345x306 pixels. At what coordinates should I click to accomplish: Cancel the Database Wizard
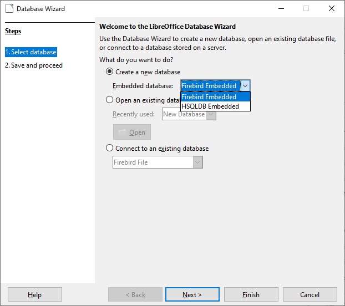click(x=310, y=294)
